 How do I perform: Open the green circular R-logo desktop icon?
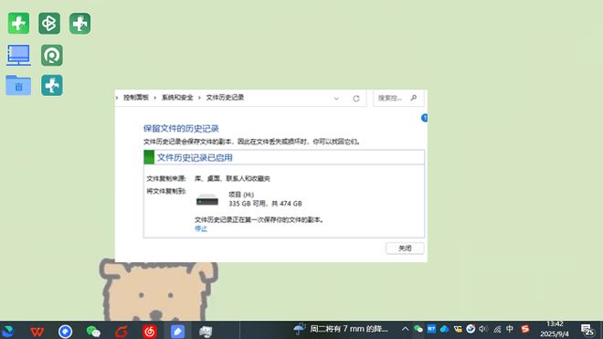point(52,55)
